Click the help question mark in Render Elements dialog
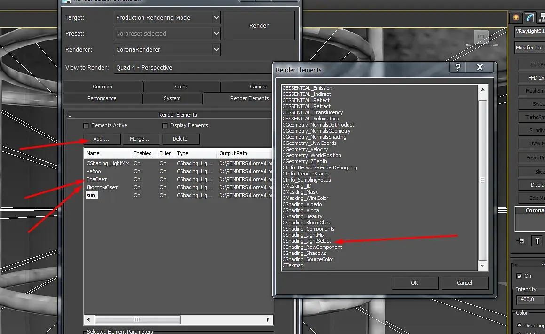This screenshot has height=334, width=545. point(458,67)
